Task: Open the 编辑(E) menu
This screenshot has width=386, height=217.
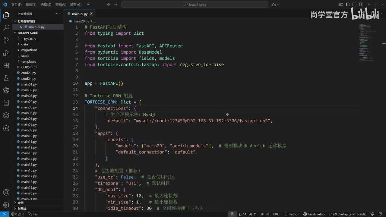Action: pyautogui.click(x=31, y=5)
